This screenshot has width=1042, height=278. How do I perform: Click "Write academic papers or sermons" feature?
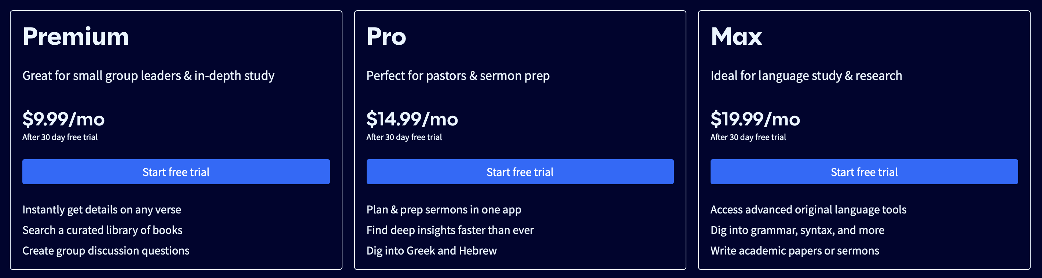click(795, 251)
